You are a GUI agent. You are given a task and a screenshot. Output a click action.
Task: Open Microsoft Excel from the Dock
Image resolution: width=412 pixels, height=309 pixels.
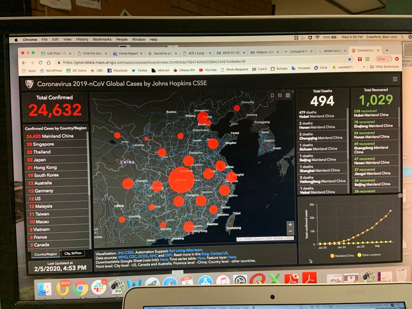(274, 279)
